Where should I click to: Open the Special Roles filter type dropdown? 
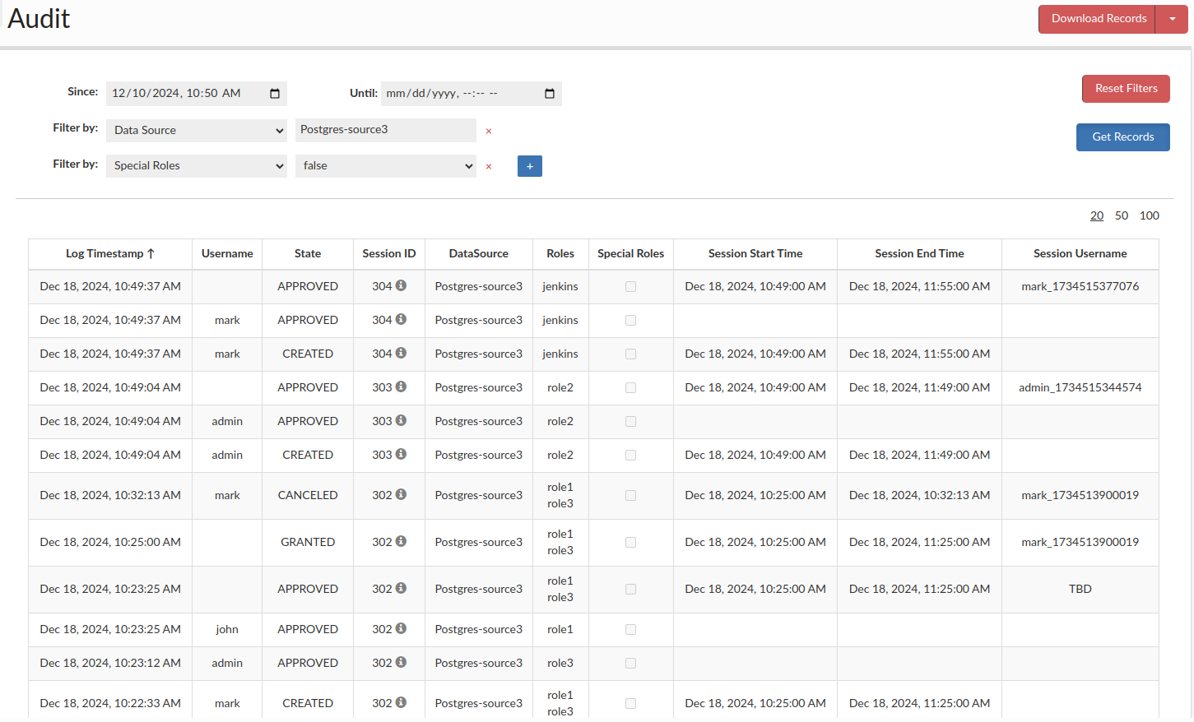[x=196, y=166]
